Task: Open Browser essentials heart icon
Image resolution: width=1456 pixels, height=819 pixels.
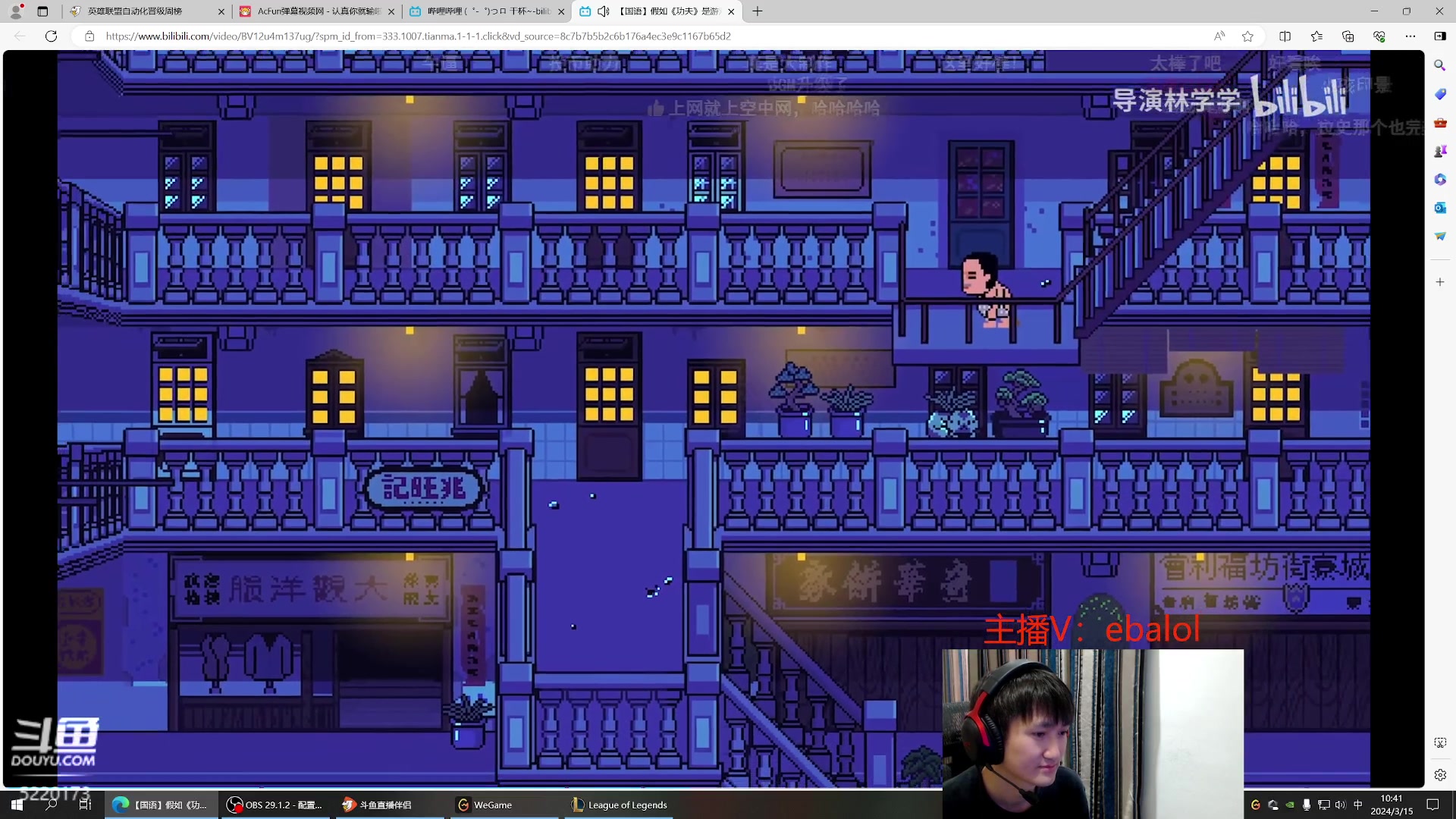Action: [x=1379, y=36]
